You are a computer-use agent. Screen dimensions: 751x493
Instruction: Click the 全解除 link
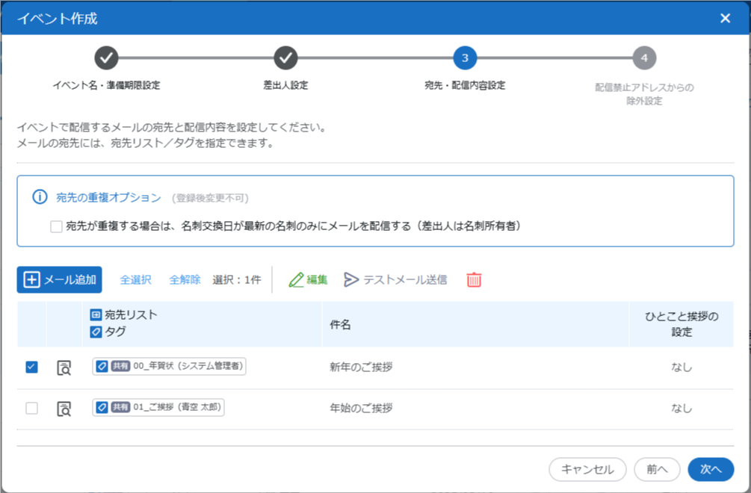(x=185, y=280)
